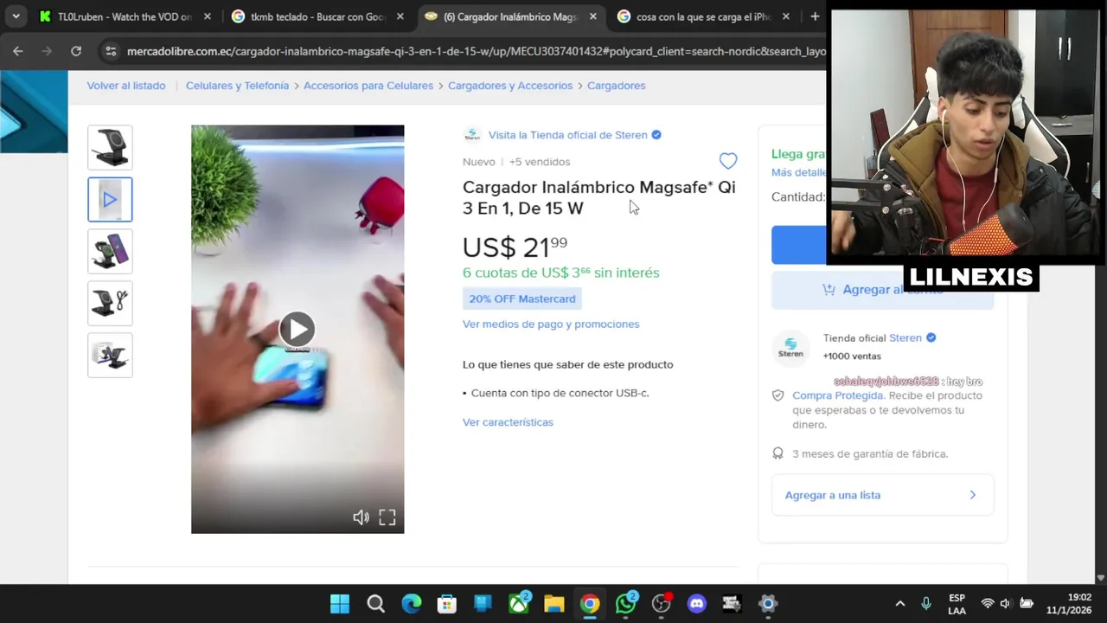Select the last product thumbnail

click(x=110, y=356)
